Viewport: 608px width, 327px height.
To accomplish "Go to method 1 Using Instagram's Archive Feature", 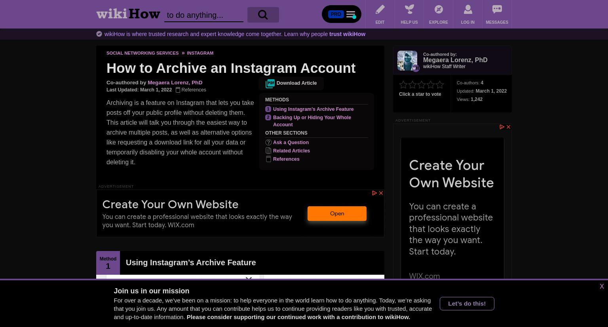I will 313,109.
